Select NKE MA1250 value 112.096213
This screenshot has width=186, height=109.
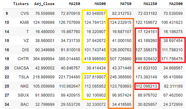146,86
